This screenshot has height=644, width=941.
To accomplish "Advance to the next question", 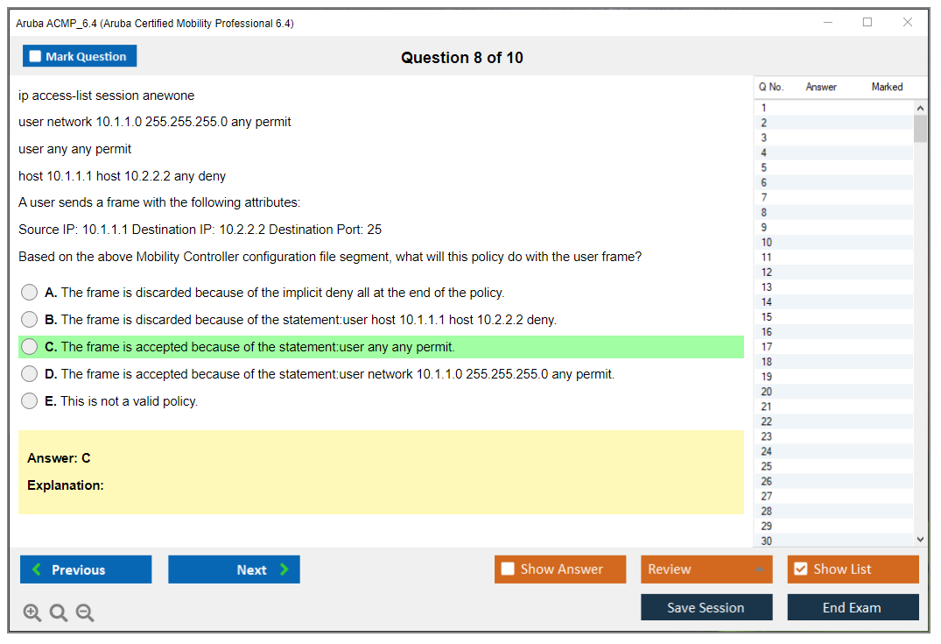I will tap(234, 570).
